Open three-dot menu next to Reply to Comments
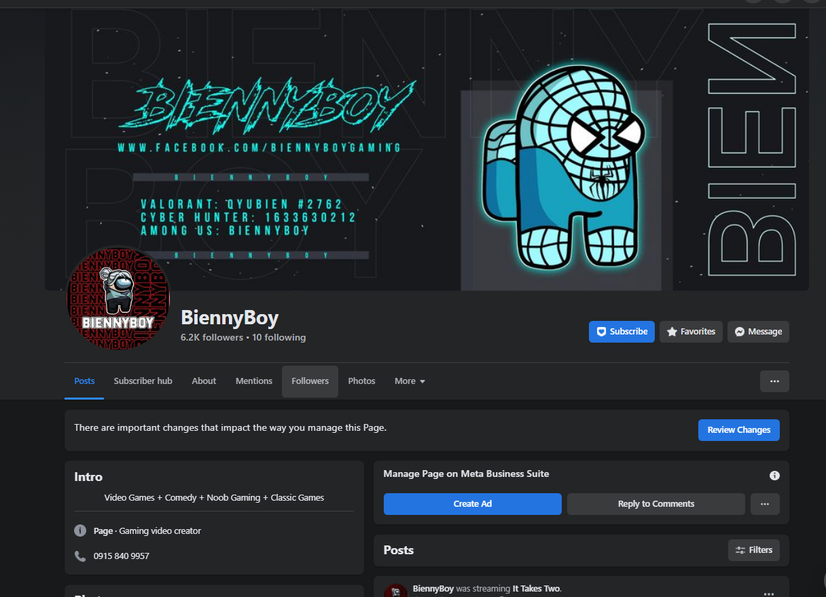The image size is (826, 597). pyautogui.click(x=765, y=504)
